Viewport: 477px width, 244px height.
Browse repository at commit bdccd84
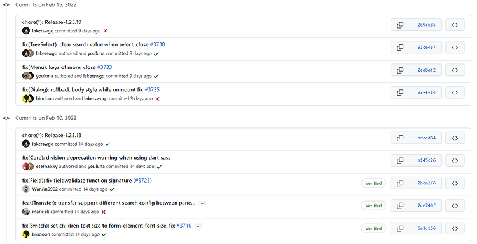455,138
